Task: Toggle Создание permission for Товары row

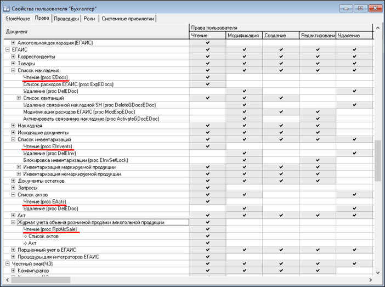Action: pos(281,64)
